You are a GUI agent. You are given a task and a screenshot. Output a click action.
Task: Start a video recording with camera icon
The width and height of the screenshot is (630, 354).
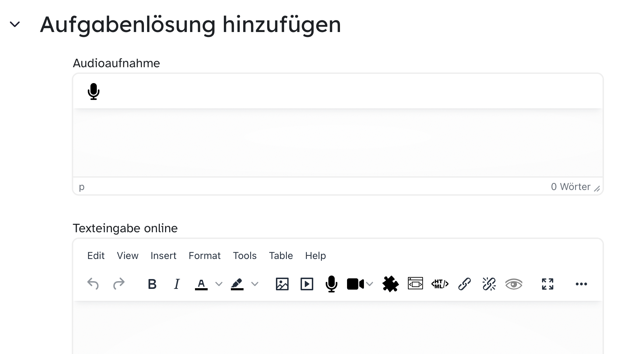[x=355, y=284]
